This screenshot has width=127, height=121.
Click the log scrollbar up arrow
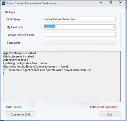(x=119, y=53)
